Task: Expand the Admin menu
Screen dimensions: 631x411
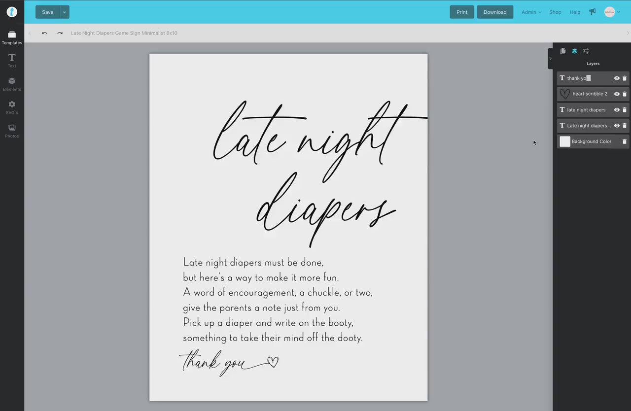Action: point(531,12)
